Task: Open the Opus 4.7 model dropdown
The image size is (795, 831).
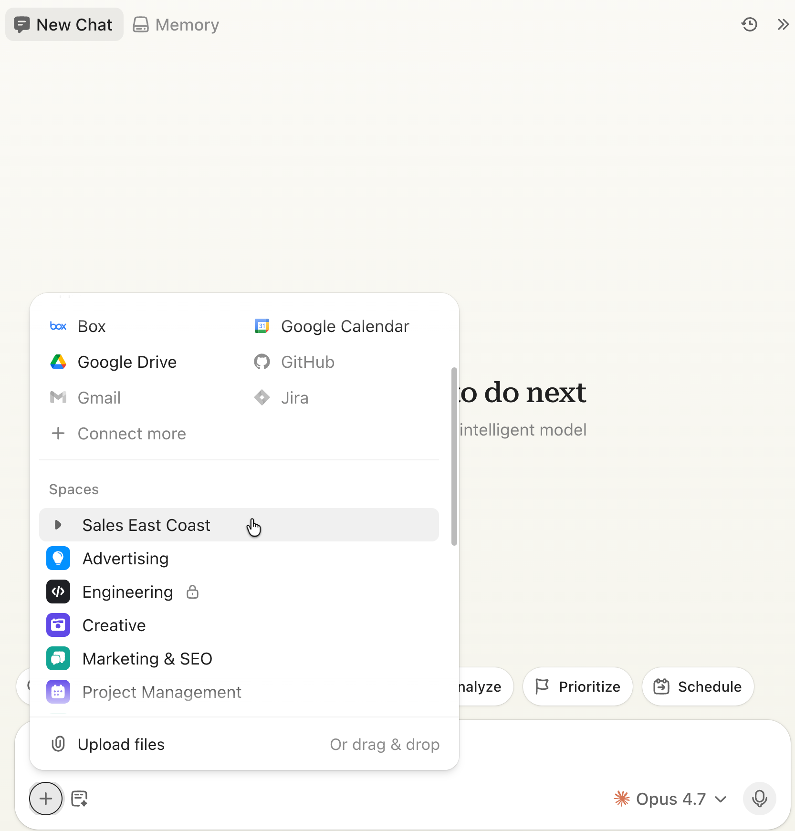Action: click(x=670, y=799)
